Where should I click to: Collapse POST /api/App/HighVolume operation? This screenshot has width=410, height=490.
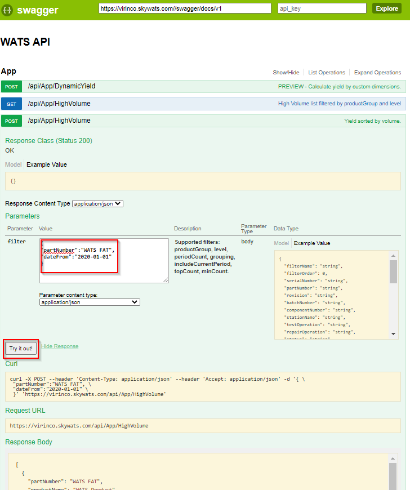click(x=59, y=121)
